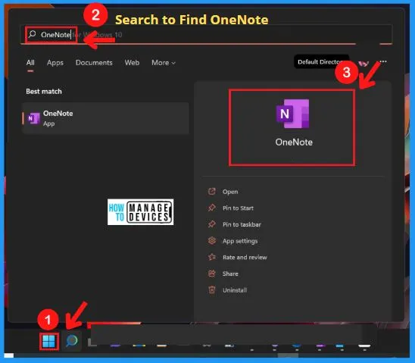Click the magnifier icon in search box

[x=33, y=34]
